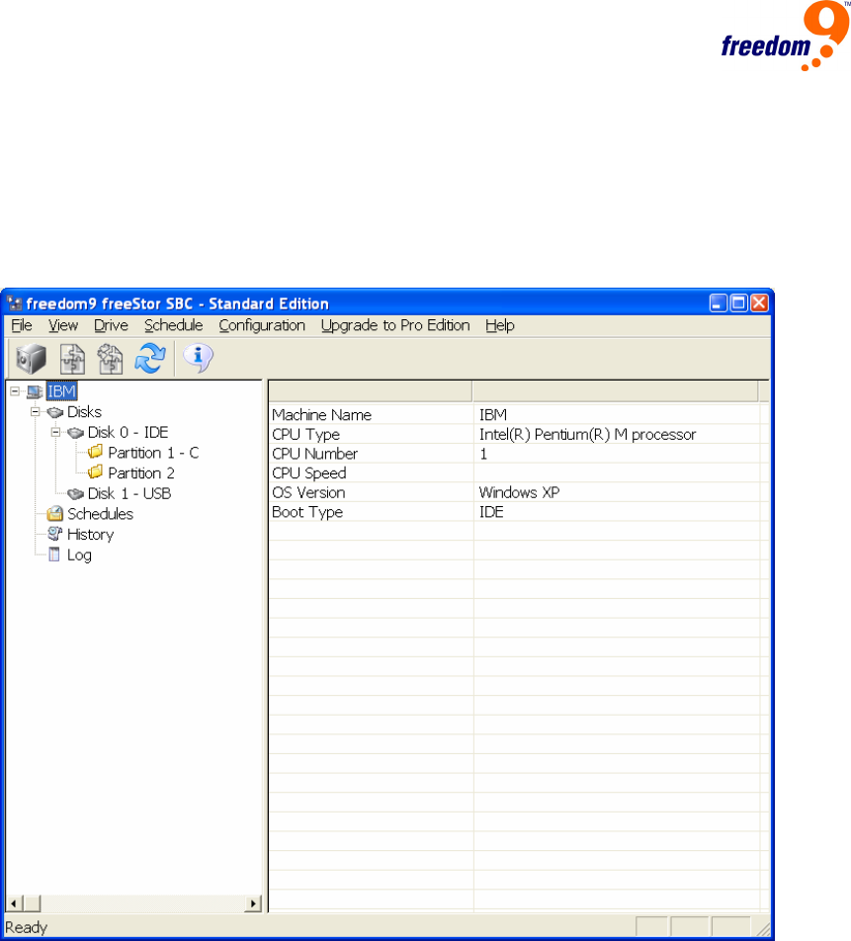
Task: Click the IBM value in the Machine Name row
Action: (x=493, y=415)
